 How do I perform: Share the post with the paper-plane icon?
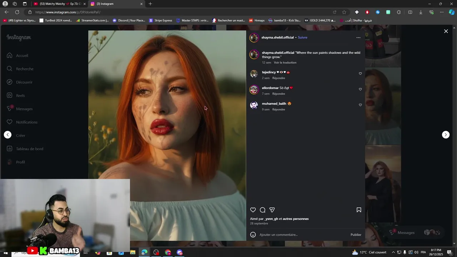pos(272,210)
